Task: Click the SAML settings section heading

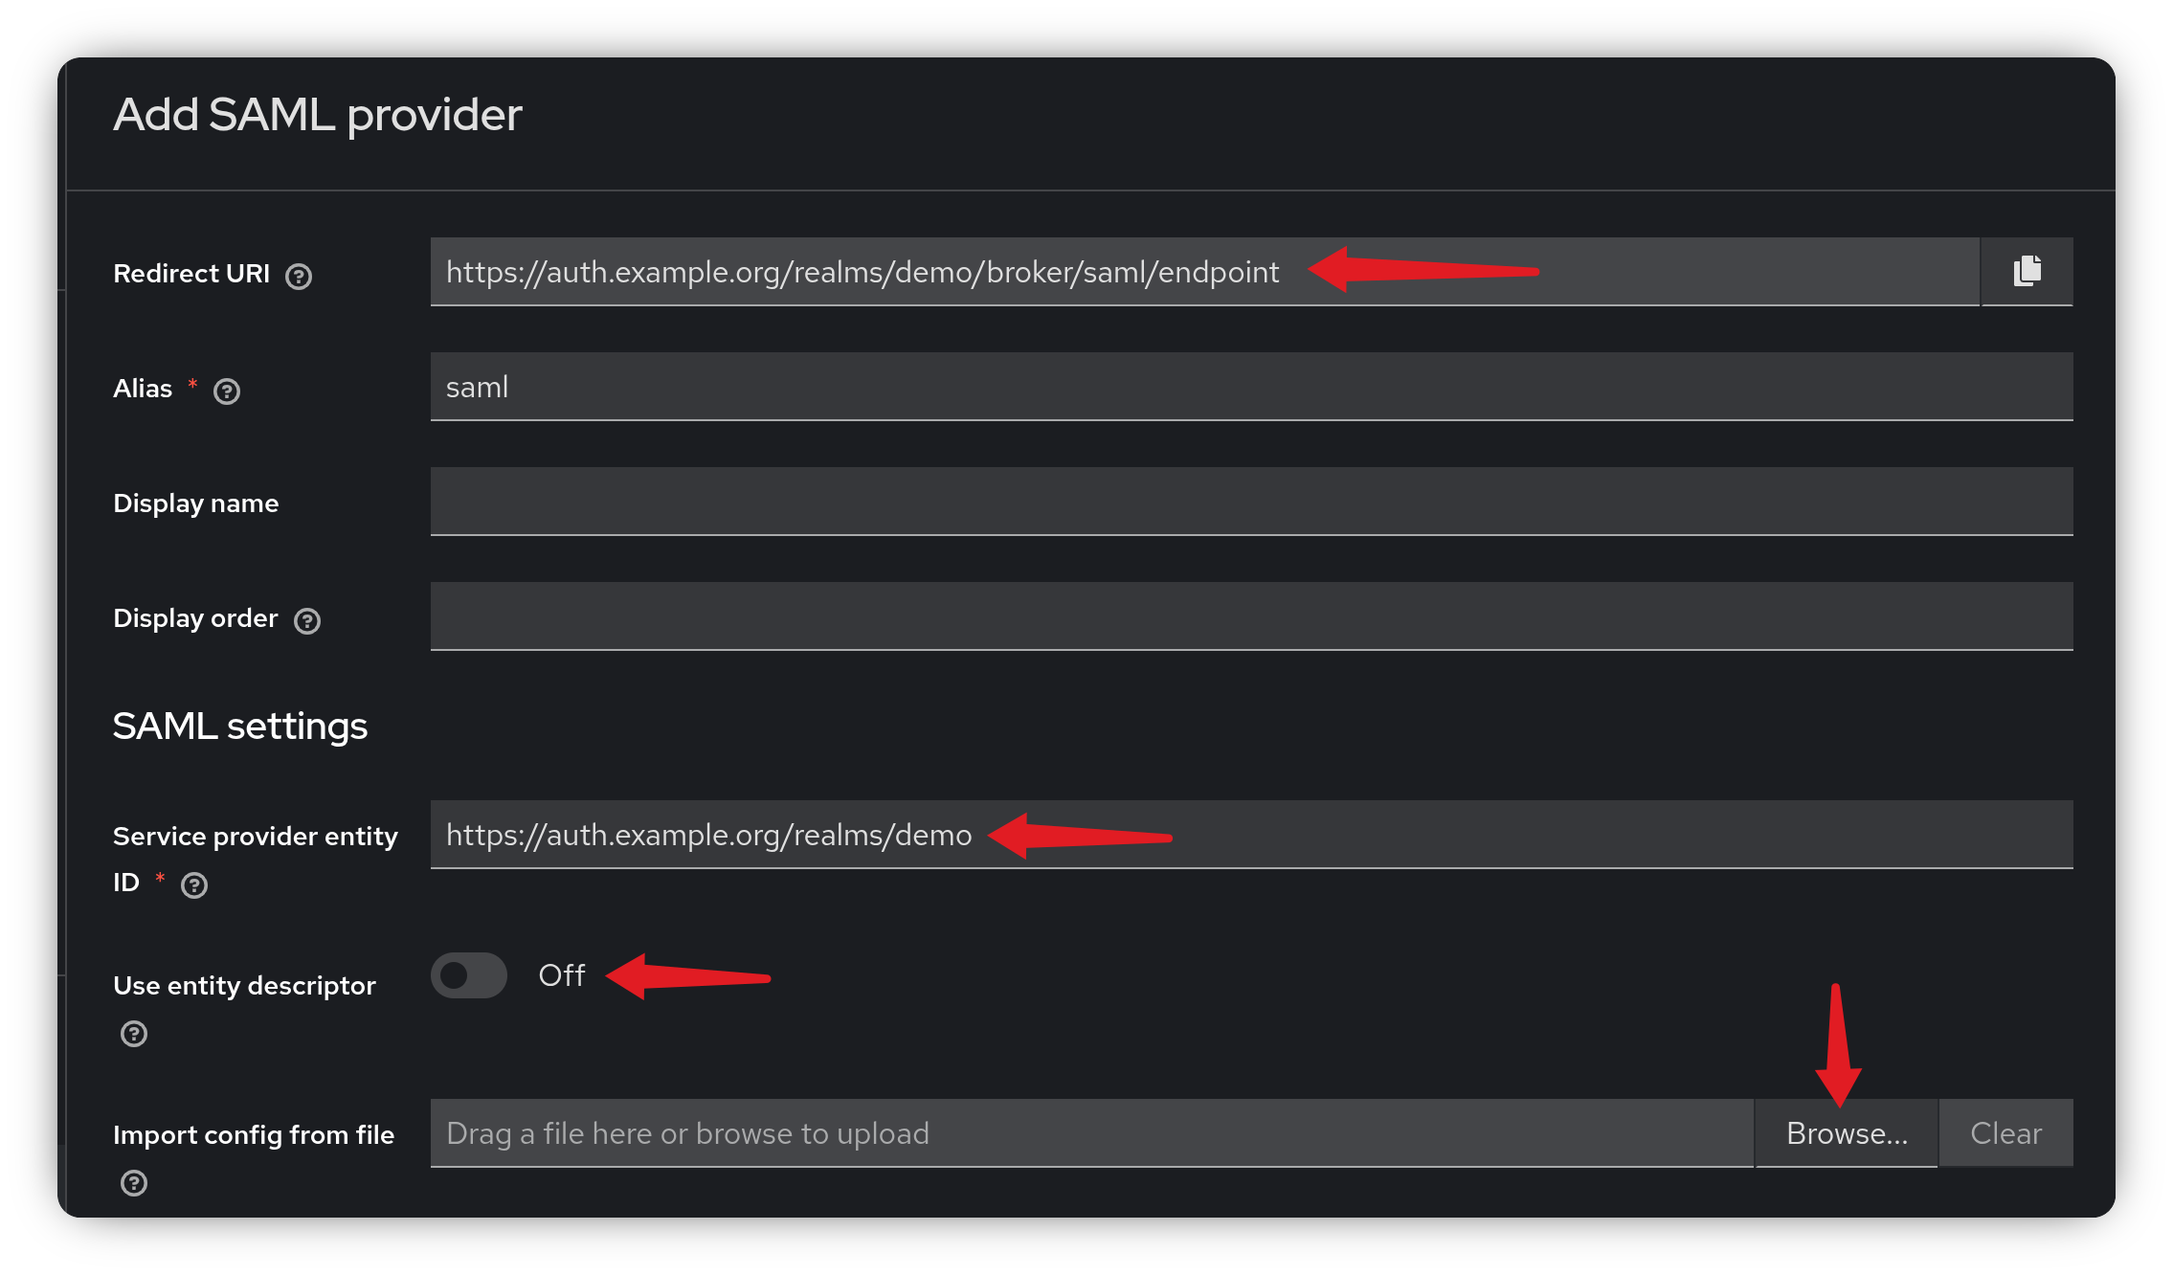Action: 240,727
